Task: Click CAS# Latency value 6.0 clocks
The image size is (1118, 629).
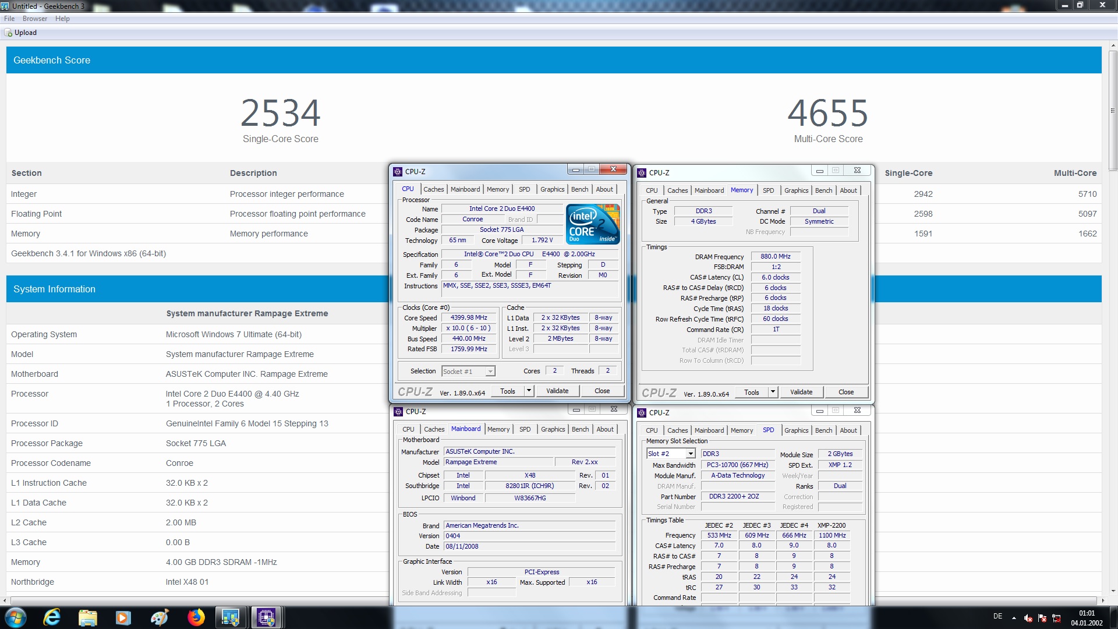Action: (776, 277)
